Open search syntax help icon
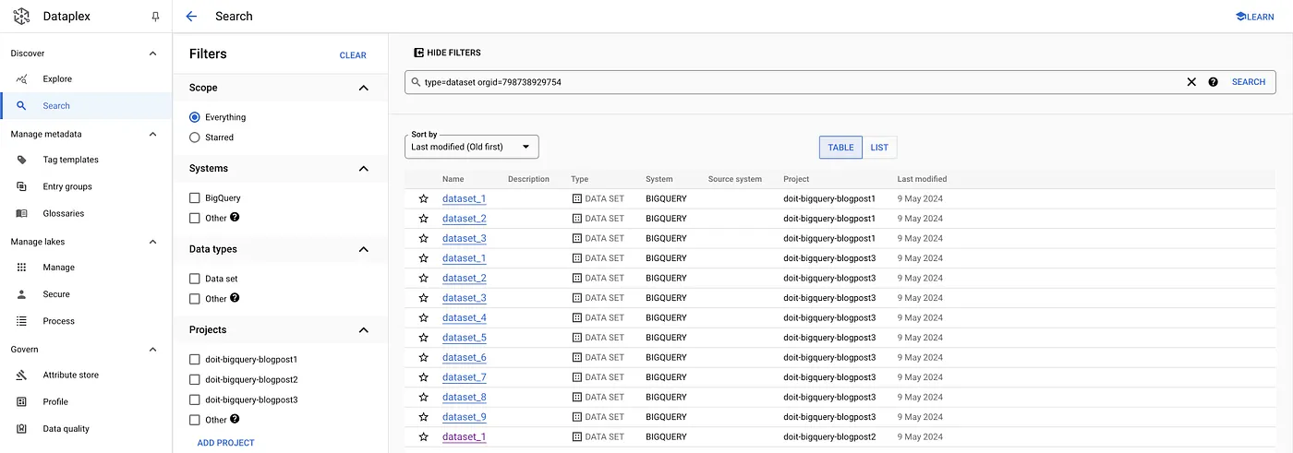 coord(1213,82)
